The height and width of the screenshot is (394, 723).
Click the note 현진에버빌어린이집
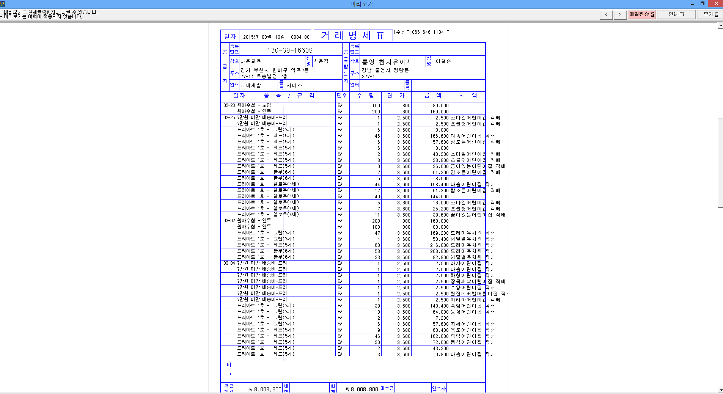[x=474, y=294]
